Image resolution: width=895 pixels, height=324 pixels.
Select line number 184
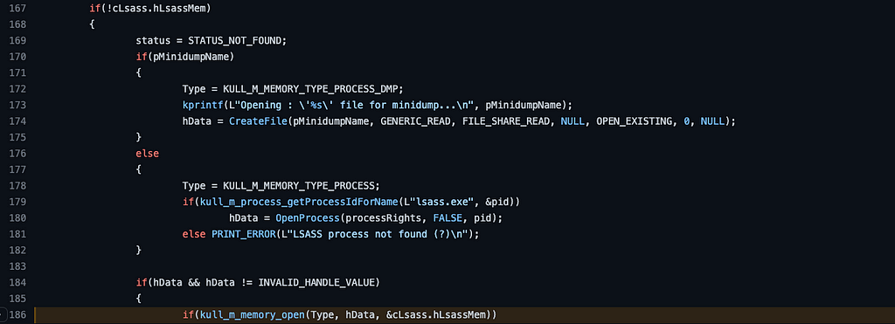18,282
